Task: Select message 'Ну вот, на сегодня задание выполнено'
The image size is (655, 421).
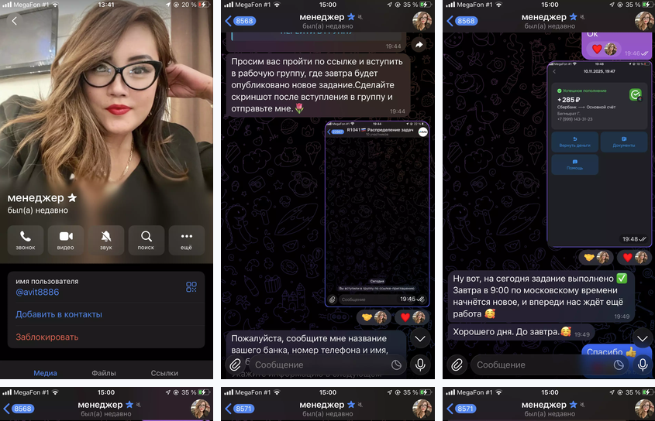Action: pos(541,296)
